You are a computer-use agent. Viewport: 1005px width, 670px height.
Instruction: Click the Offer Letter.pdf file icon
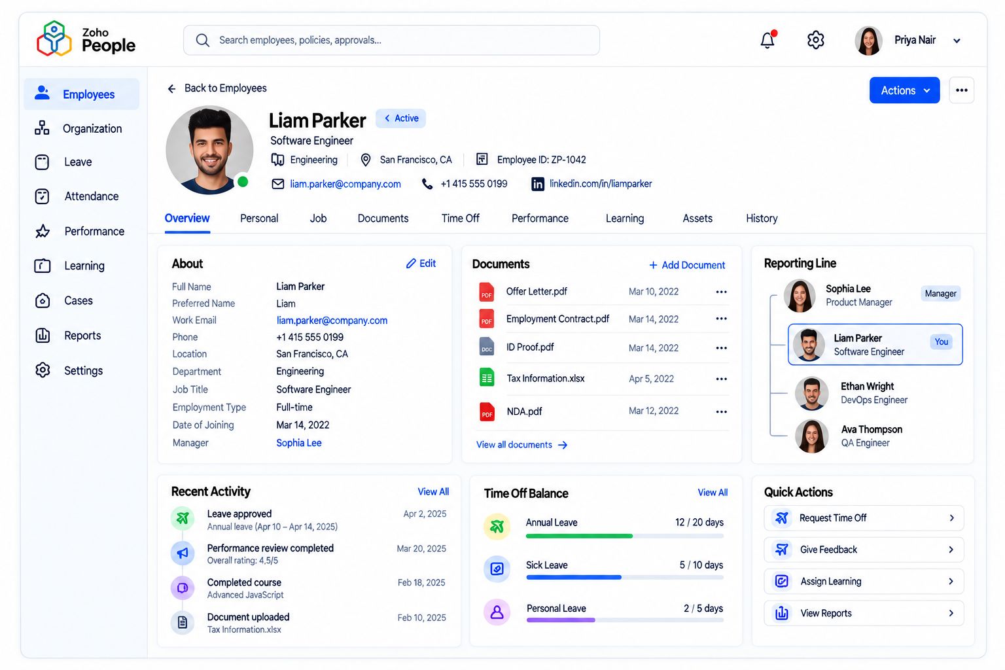click(486, 292)
